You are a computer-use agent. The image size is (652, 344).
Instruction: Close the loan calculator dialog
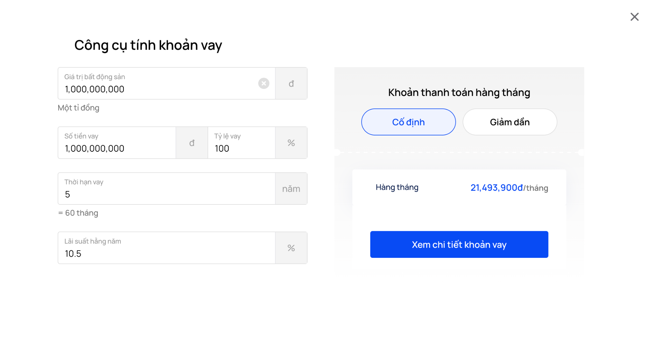pos(634,17)
